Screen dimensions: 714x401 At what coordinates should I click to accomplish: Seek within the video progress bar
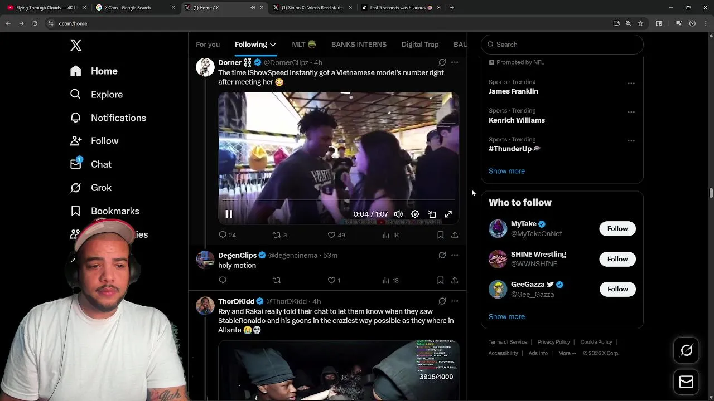[x=339, y=200]
